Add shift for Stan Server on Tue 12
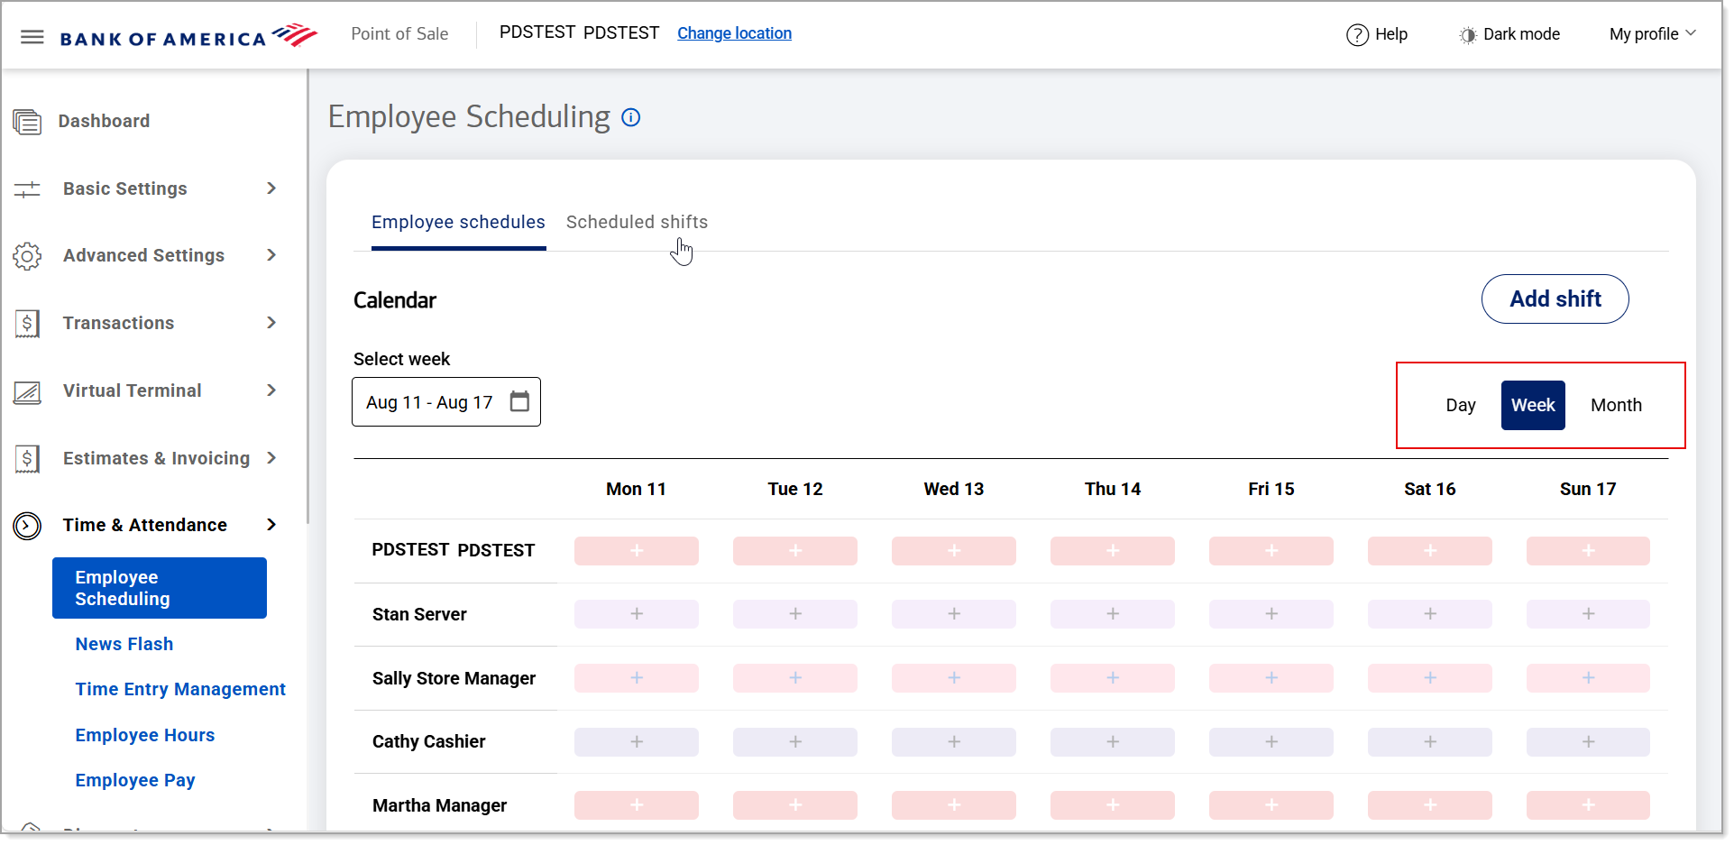Image resolution: width=1734 pixels, height=845 pixels. [x=795, y=614]
